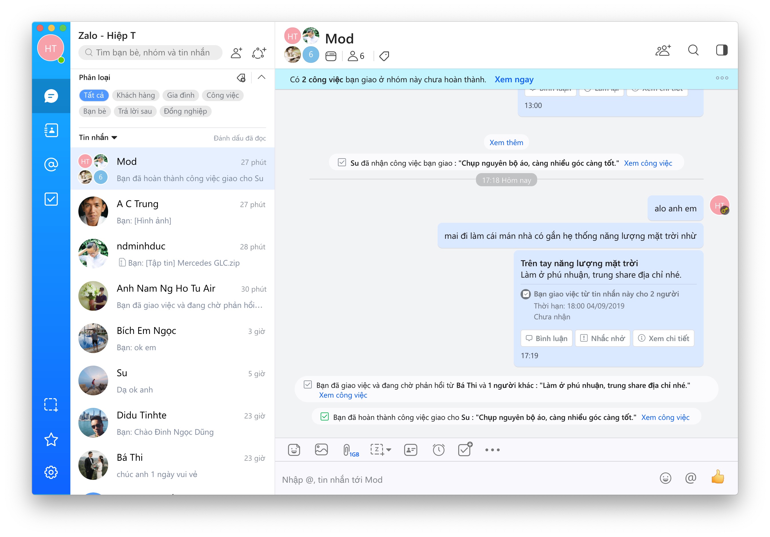Open the Su conversation
The width and height of the screenshot is (770, 537).
tap(172, 381)
